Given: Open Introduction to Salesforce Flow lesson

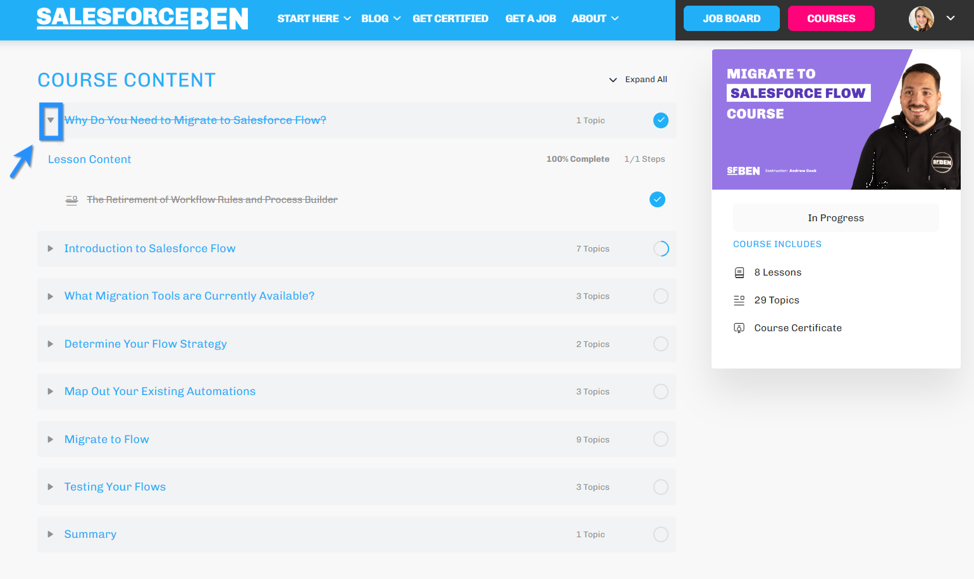Looking at the screenshot, I should 150,248.
